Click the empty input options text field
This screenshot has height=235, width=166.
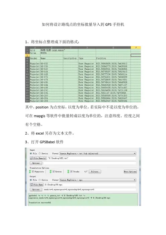(x=90, y=163)
